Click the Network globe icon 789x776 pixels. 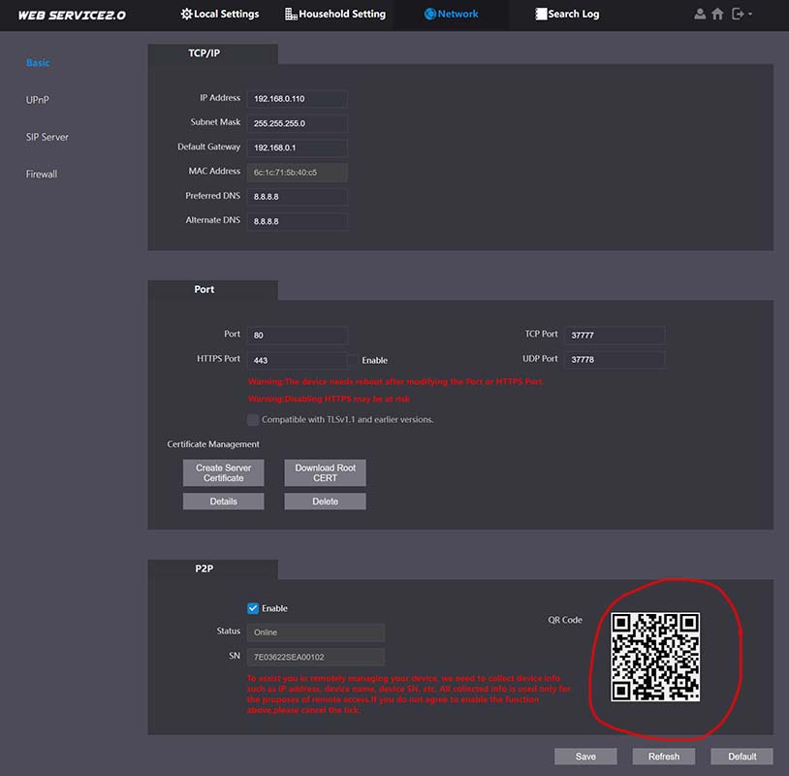coord(430,15)
